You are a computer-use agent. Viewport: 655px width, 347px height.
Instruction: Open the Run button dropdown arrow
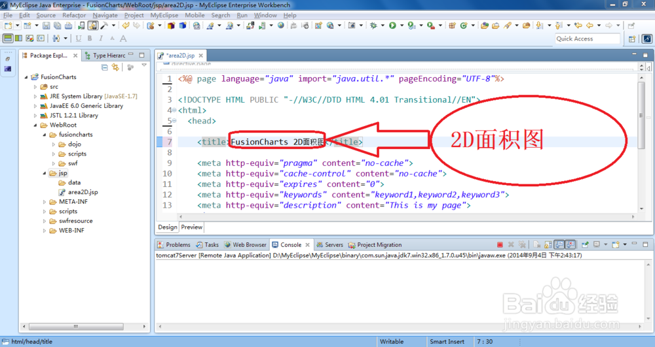pyautogui.click(x=402, y=25)
